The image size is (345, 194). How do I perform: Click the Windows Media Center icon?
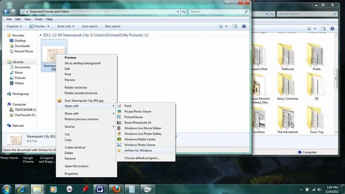[x=119, y=139]
